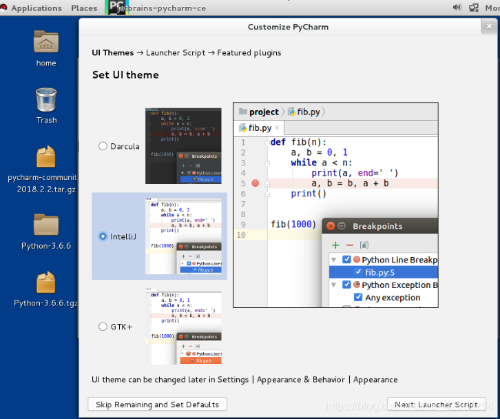
Task: Select the Darcula theme radio button
Action: [x=103, y=146]
